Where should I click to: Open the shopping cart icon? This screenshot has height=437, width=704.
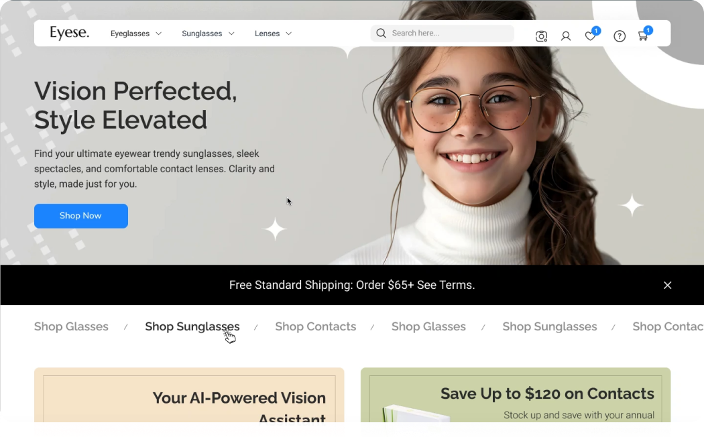[x=643, y=36]
